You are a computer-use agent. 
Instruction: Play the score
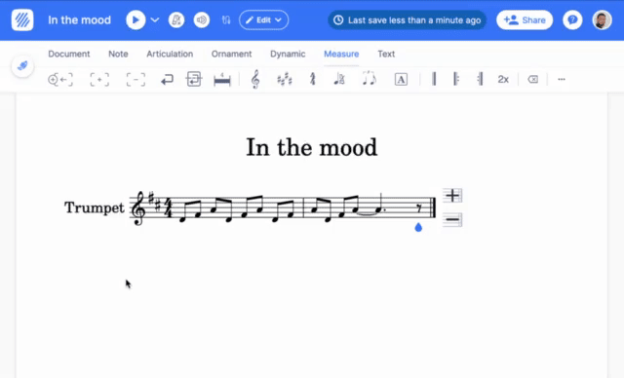pos(136,19)
